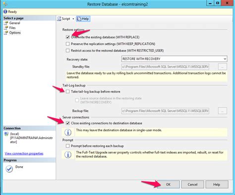Click the Select a page header
This screenshot has width=235, height=195.
(13, 18)
